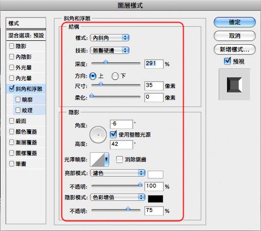Image resolution: width=261 pixels, height=231 pixels.
Task: Click the 取消 button
Action: 235,36
